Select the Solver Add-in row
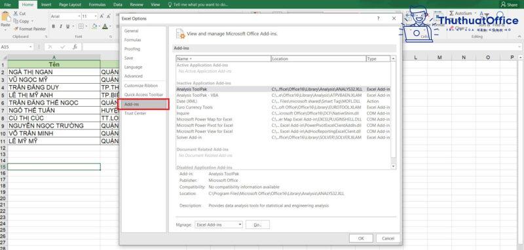The height and width of the screenshot is (250, 524). pos(283,137)
